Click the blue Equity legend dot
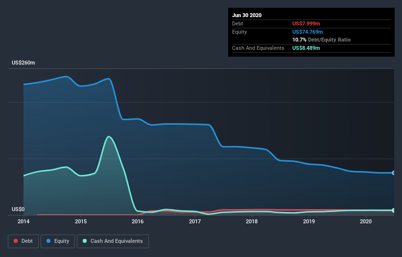The height and width of the screenshot is (257, 402). [x=48, y=241]
